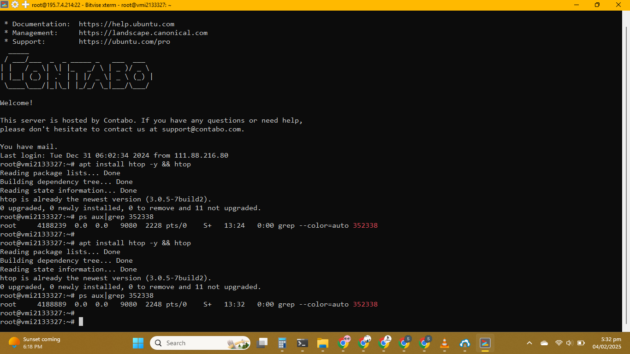Image resolution: width=630 pixels, height=354 pixels.
Task: Click the Bitvise xterm app icon in title bar
Action: pos(5,5)
